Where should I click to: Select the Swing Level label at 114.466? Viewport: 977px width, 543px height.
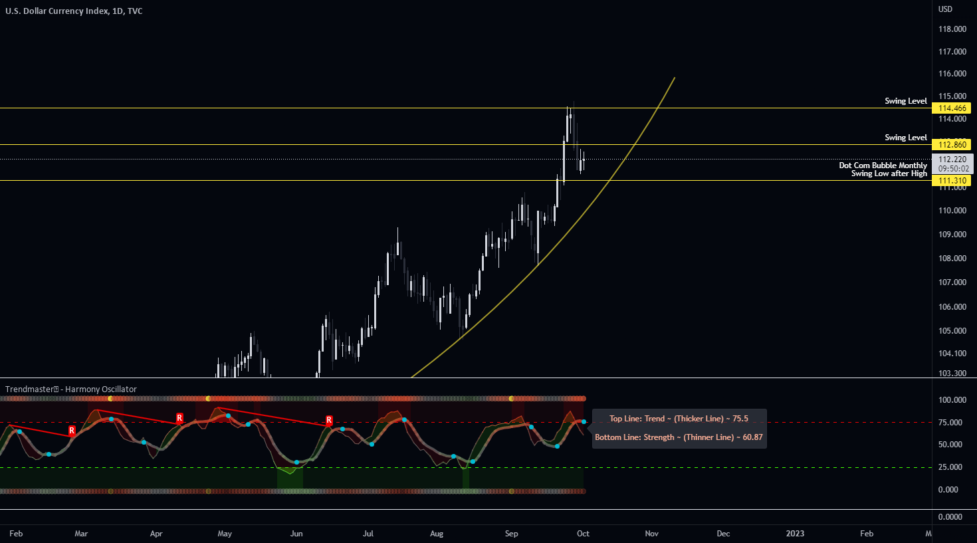tap(906, 101)
